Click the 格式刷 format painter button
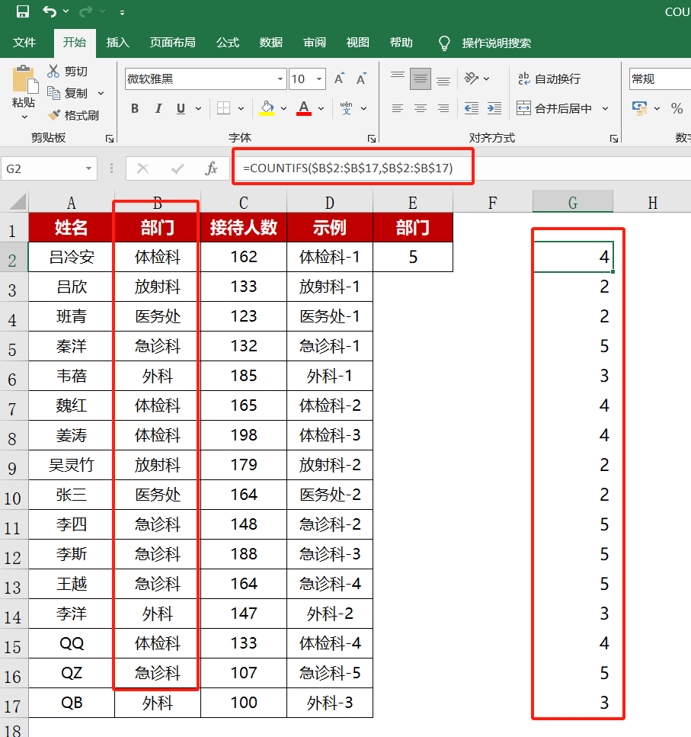Screen dimensions: 691x737 (x=74, y=115)
